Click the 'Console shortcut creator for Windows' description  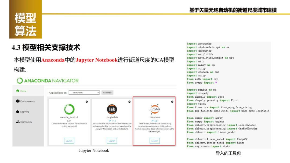pos(69,125)
